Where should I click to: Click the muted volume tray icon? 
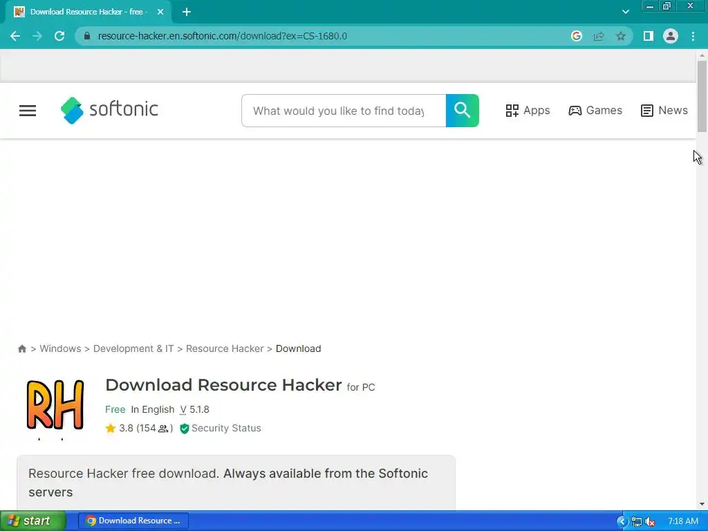tap(650, 521)
